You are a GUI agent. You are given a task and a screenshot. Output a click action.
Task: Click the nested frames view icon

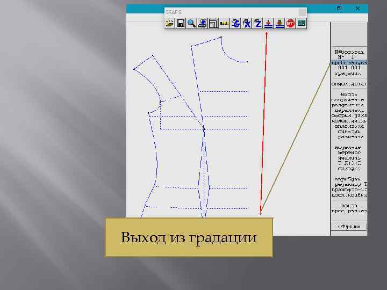tap(213, 24)
